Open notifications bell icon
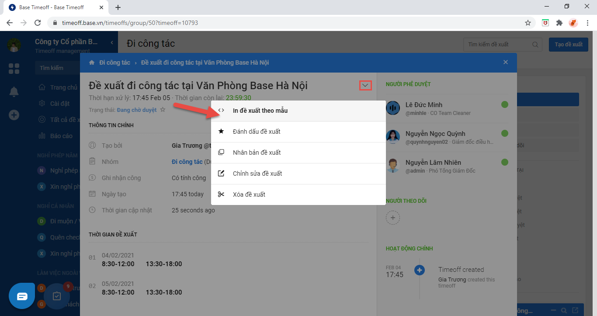 14,92
